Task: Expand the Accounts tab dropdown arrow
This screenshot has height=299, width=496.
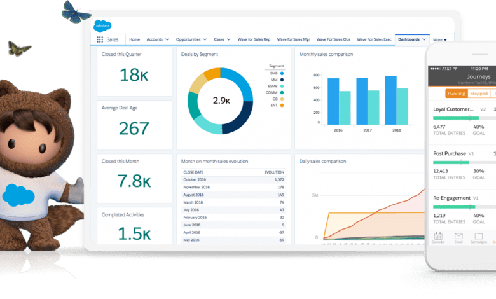Action: point(167,39)
